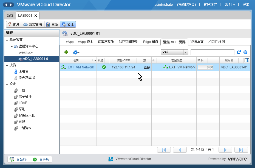The width and height of the screenshot is (255, 168).
Task: Collapse the 雲端資源 tree group
Action: pos(7,40)
